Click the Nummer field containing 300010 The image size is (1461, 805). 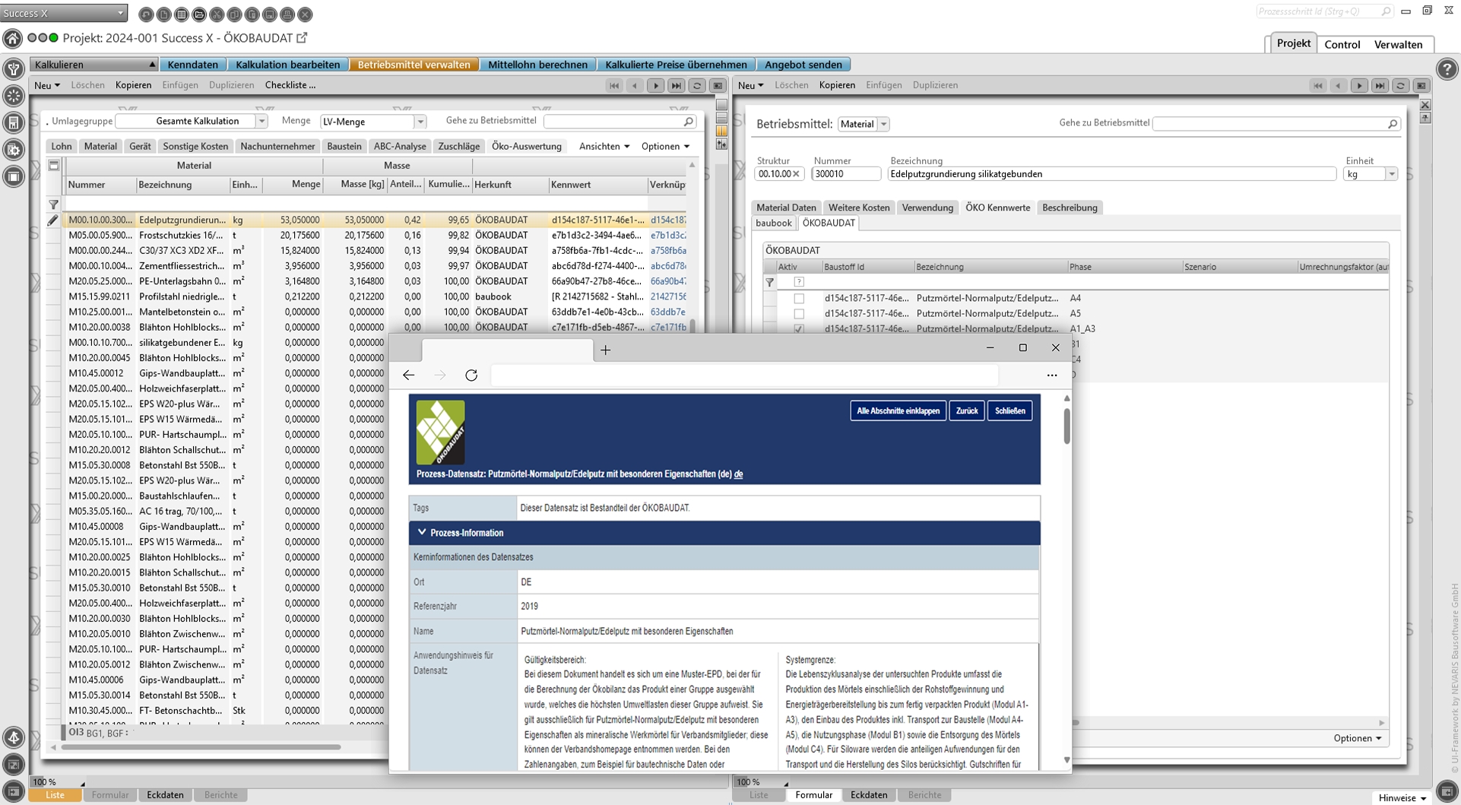point(845,174)
